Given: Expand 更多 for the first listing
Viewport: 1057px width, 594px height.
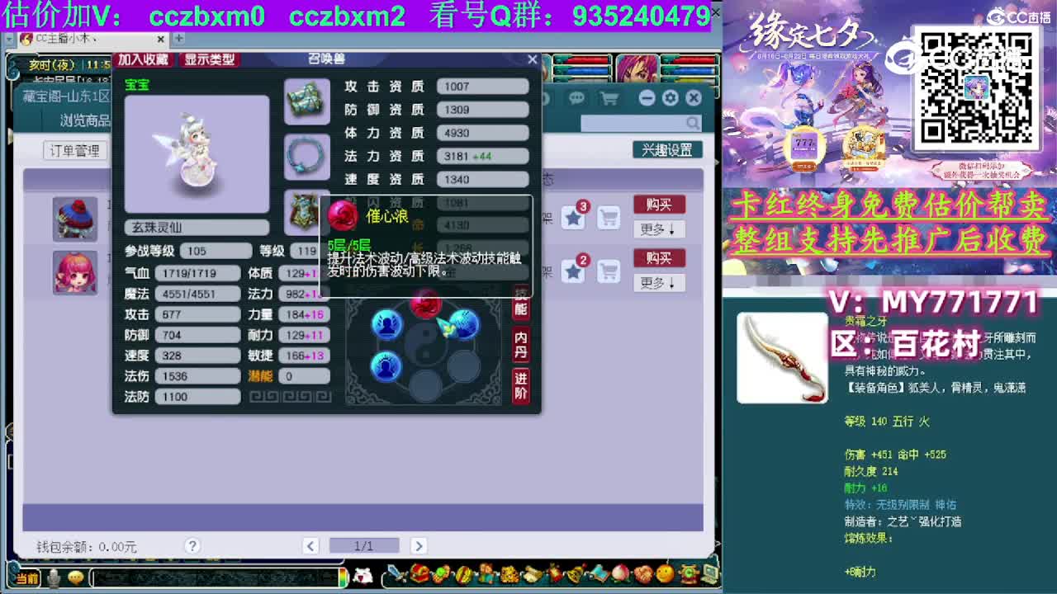Looking at the screenshot, I should pos(659,229).
